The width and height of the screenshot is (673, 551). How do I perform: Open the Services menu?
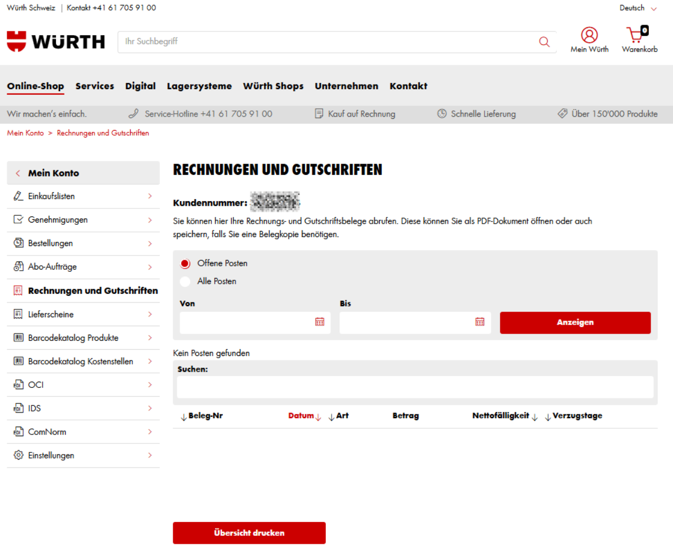(95, 86)
